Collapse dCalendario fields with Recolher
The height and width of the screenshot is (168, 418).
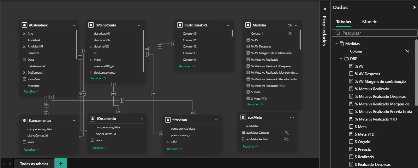(x=32, y=91)
